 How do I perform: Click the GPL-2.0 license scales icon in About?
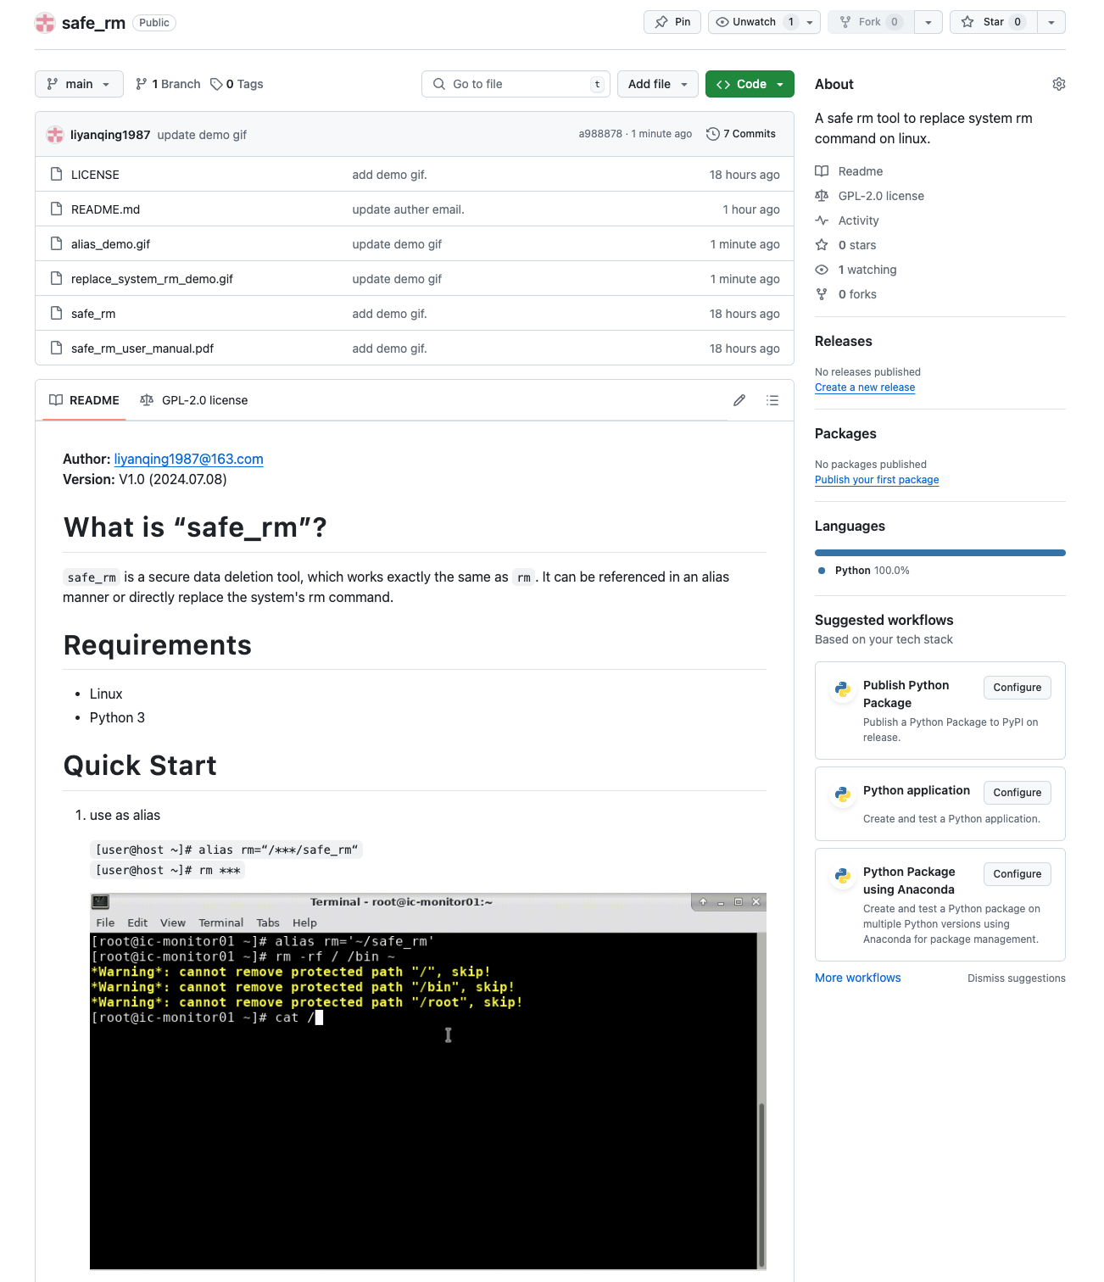822,196
